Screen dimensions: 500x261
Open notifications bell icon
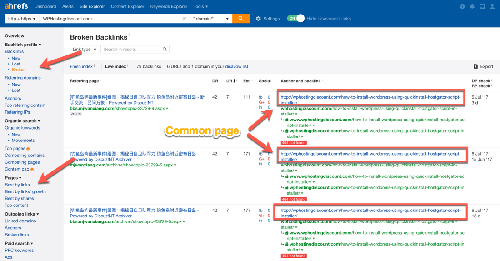(472, 6)
